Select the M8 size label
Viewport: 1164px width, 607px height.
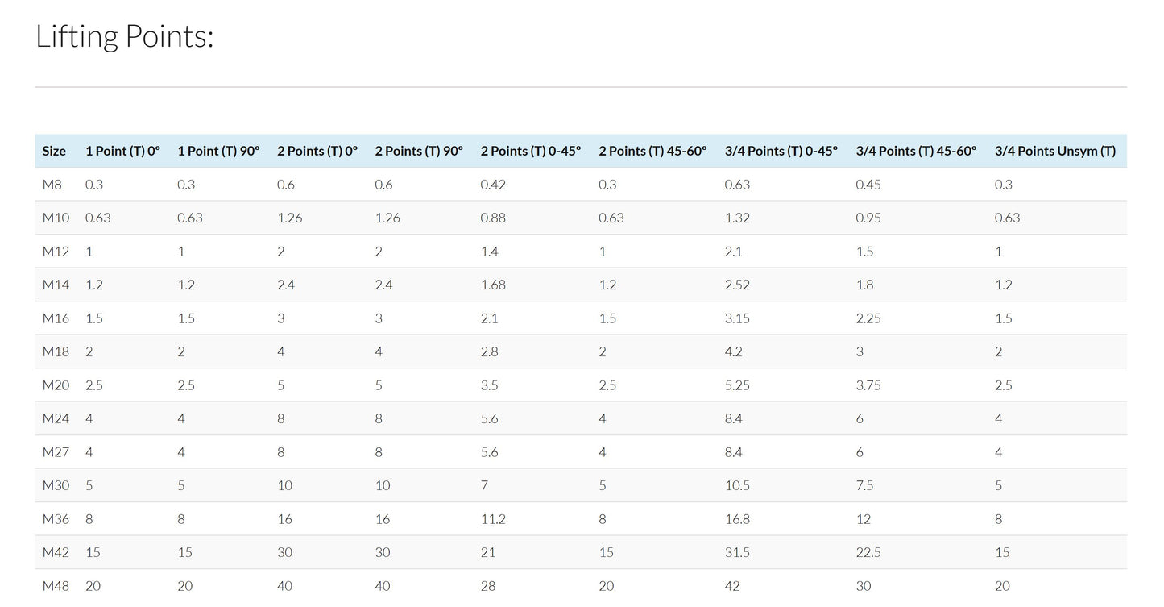pos(51,185)
